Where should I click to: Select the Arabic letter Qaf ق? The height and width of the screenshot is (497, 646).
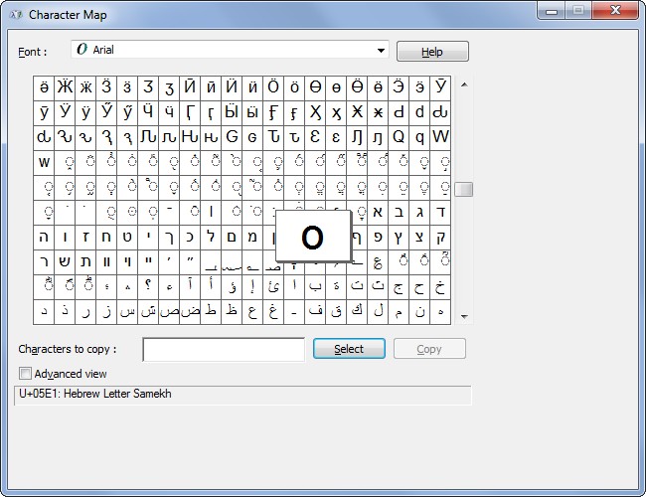click(x=336, y=311)
